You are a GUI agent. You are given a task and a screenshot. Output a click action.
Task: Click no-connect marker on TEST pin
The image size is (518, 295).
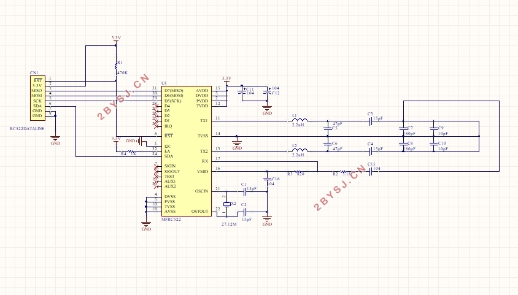(156, 177)
